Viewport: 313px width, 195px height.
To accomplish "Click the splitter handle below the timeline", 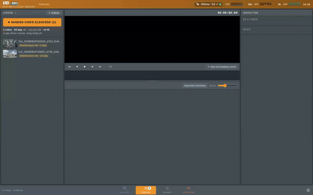I will [x=152, y=81].
